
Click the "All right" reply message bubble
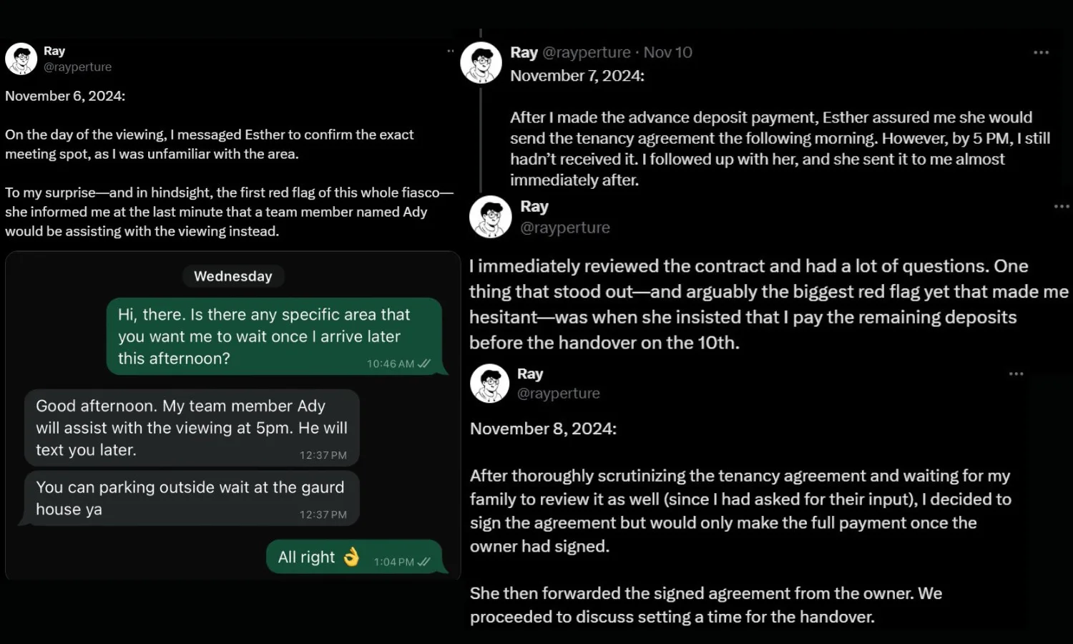[x=354, y=557]
